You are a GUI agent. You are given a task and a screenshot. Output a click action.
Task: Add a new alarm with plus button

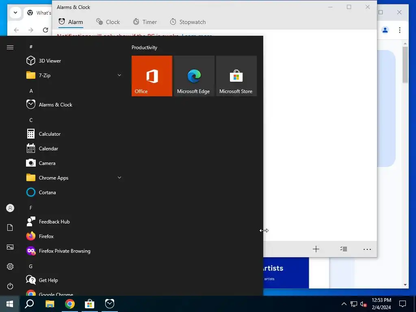click(x=316, y=249)
